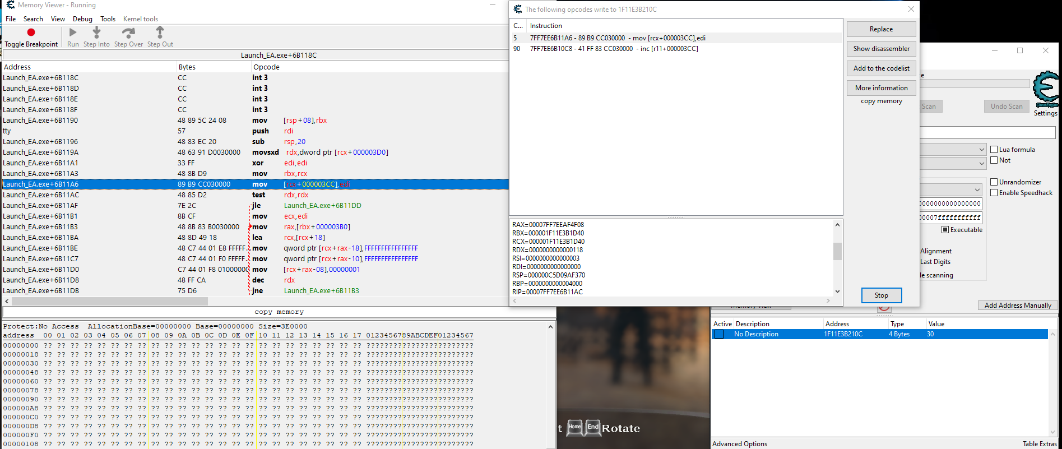Viewport: 1062px width, 449px height.
Task: Click the Stop button
Action: 881,295
